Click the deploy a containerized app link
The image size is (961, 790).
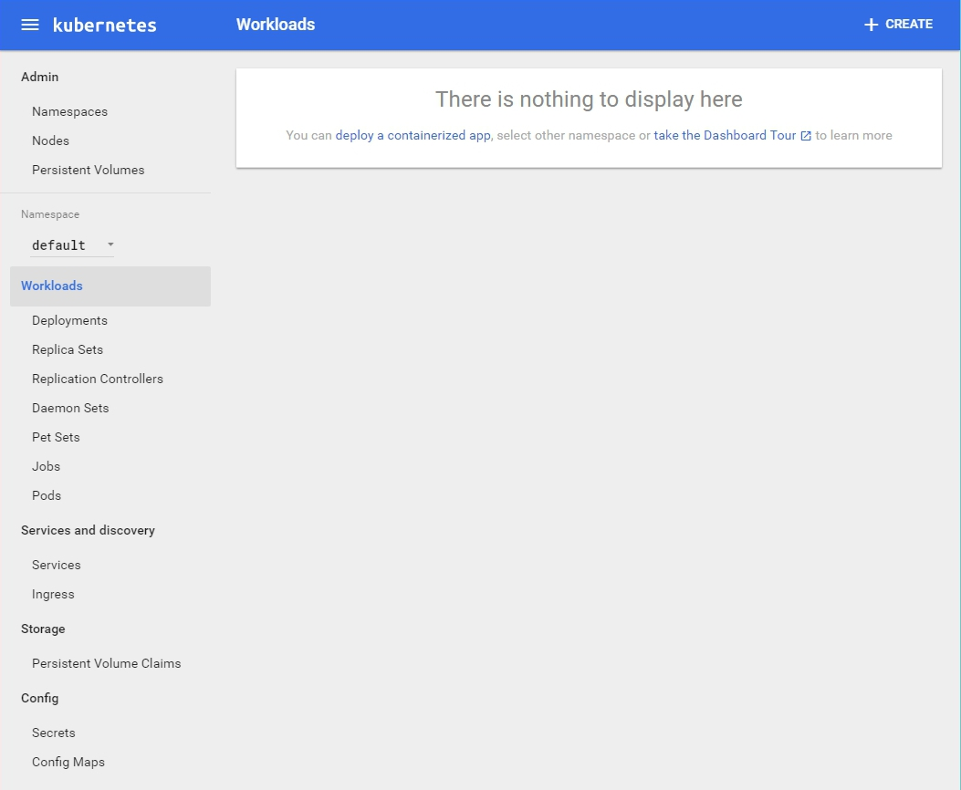pos(413,135)
